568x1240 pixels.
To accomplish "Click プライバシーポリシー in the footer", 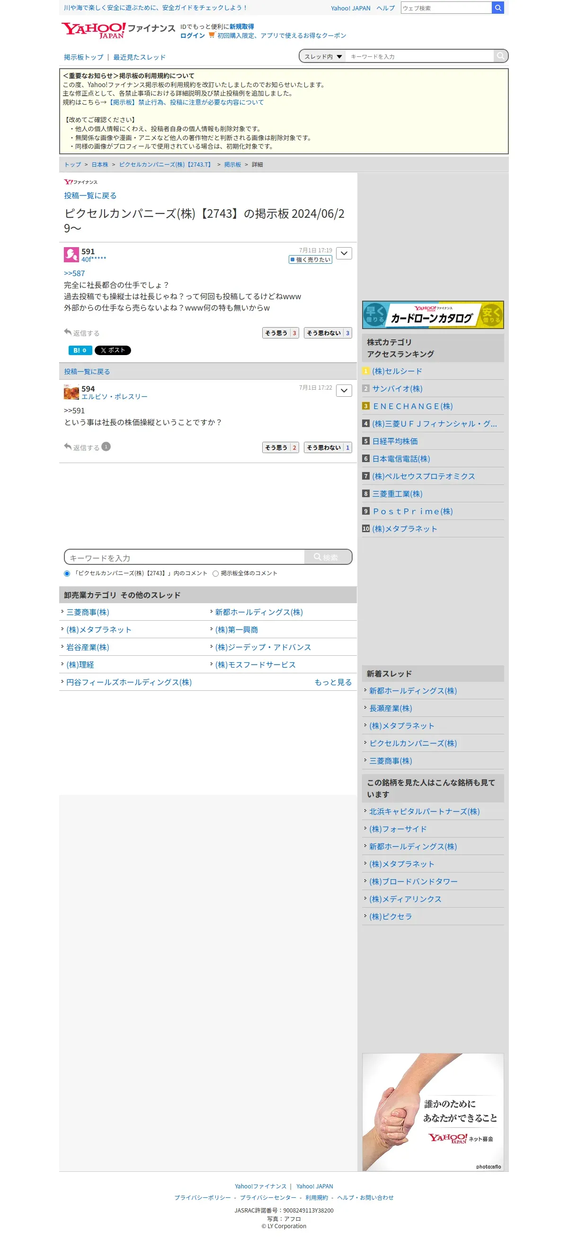I will coord(202,1198).
